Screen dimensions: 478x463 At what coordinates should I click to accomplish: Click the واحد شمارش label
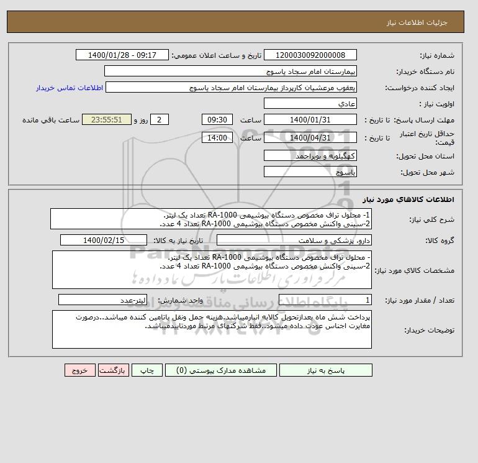180,300
